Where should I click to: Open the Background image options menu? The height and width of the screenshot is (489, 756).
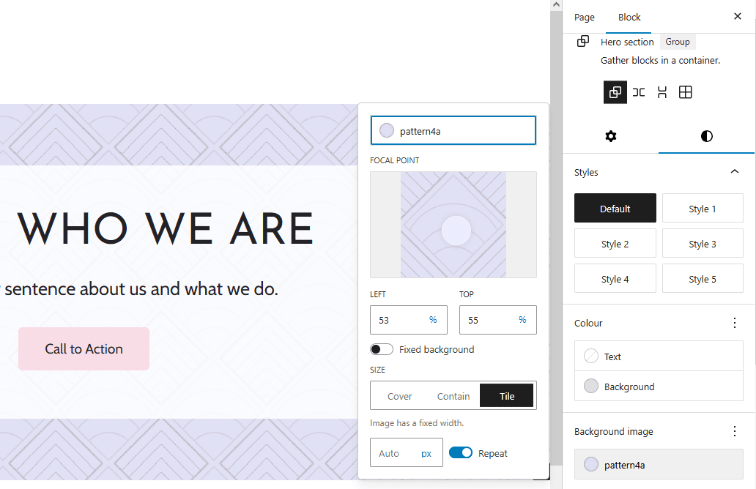point(735,431)
